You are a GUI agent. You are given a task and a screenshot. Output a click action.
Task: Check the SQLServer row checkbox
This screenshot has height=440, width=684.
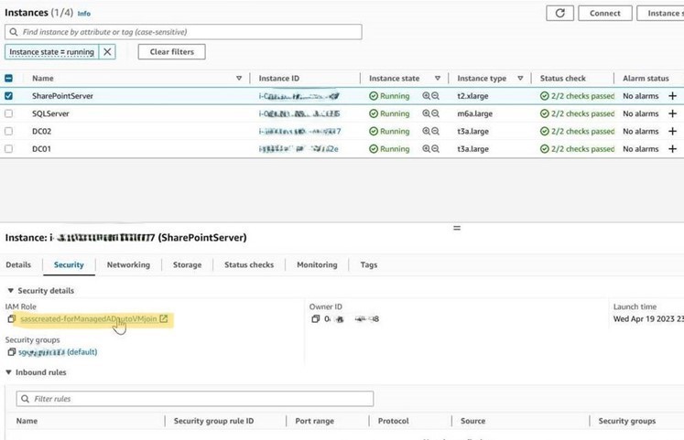point(8,113)
